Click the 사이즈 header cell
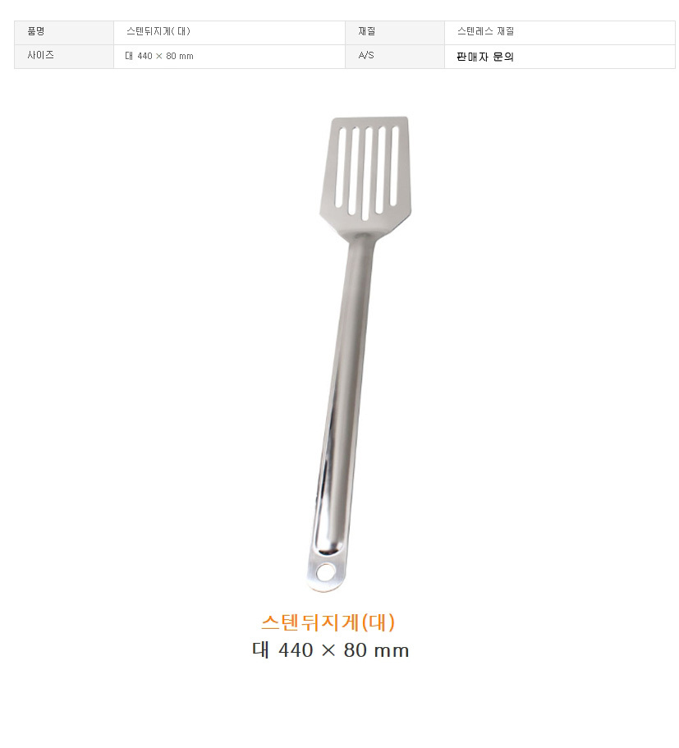679x748 pixels. pyautogui.click(x=64, y=57)
